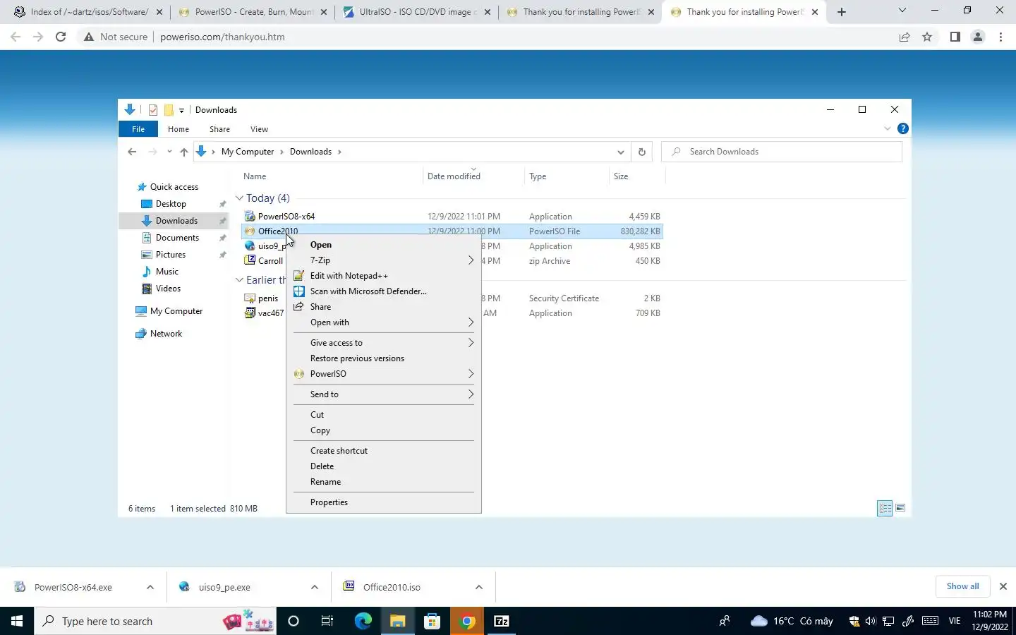Viewport: 1016px width, 635px height.
Task: Expand the 7-Zip submenu arrow
Action: coord(471,260)
